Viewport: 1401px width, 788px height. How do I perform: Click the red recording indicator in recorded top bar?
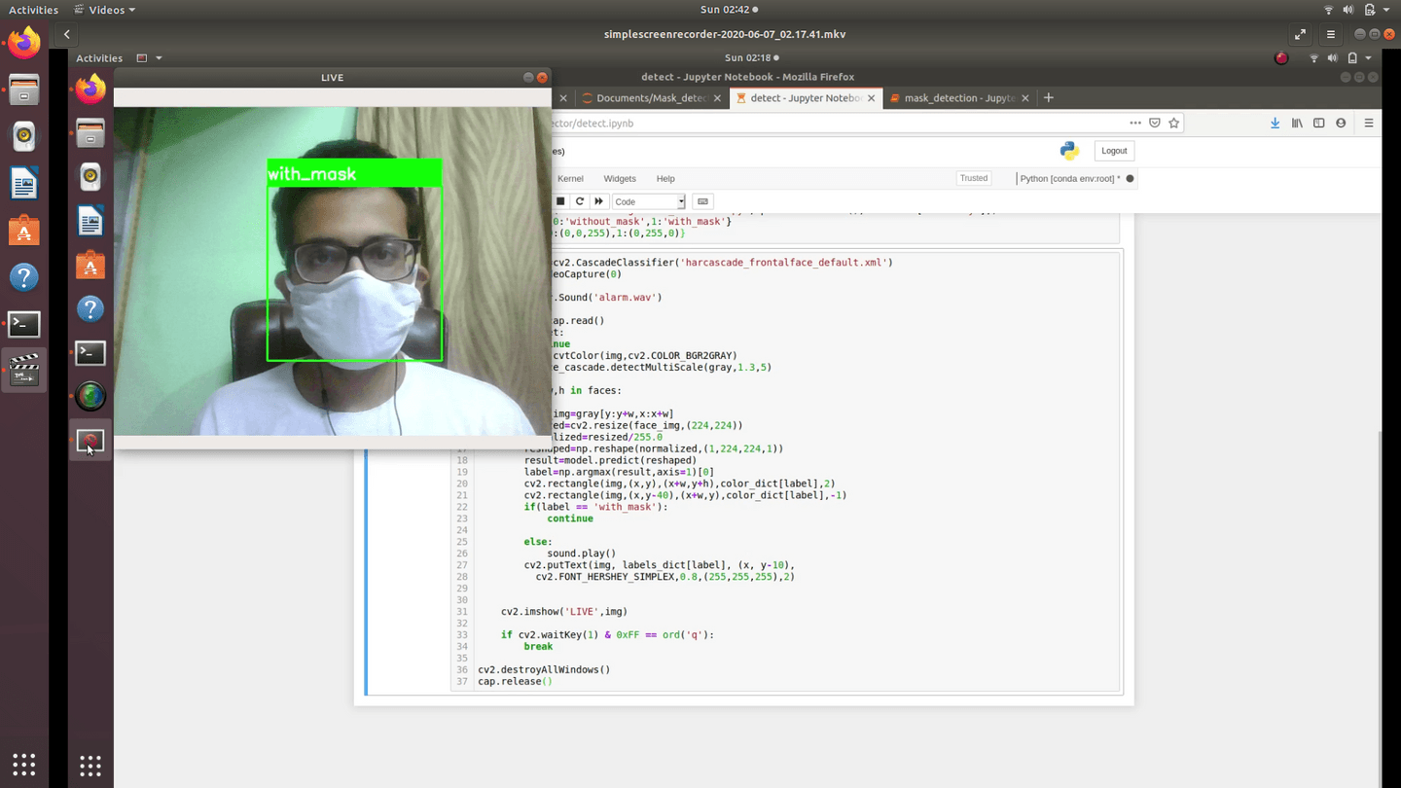[1281, 58]
